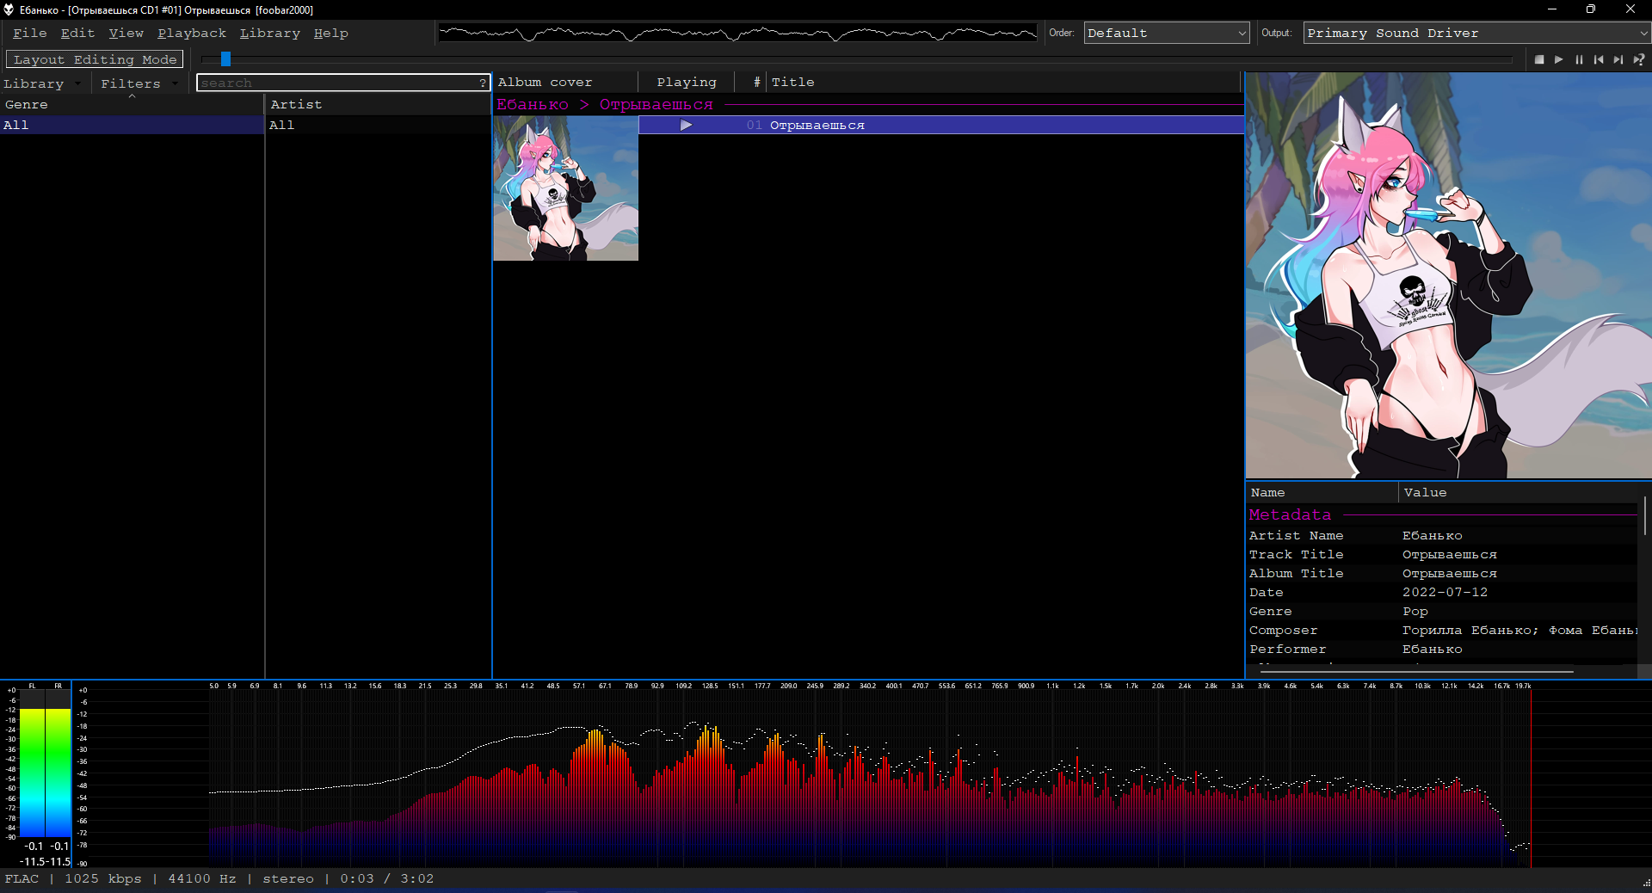
Task: Click the Playing column header
Action: [686, 83]
